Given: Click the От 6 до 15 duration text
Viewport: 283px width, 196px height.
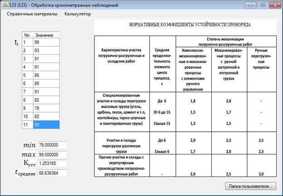Looking at the screenshot, I should click(162, 112).
